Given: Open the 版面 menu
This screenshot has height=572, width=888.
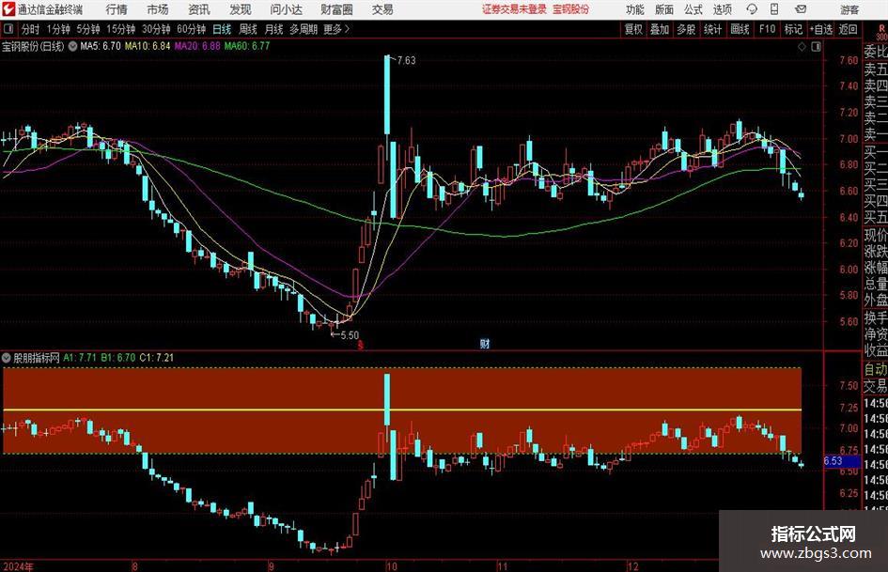Looking at the screenshot, I should click(x=664, y=9).
